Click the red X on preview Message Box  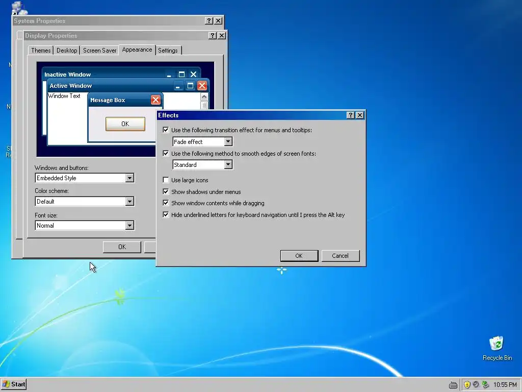(x=155, y=100)
